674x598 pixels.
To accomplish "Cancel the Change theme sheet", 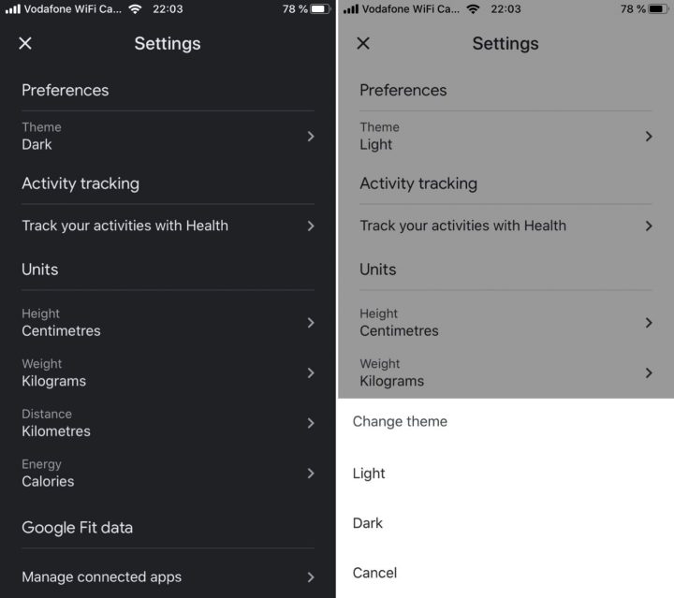I will (x=374, y=573).
